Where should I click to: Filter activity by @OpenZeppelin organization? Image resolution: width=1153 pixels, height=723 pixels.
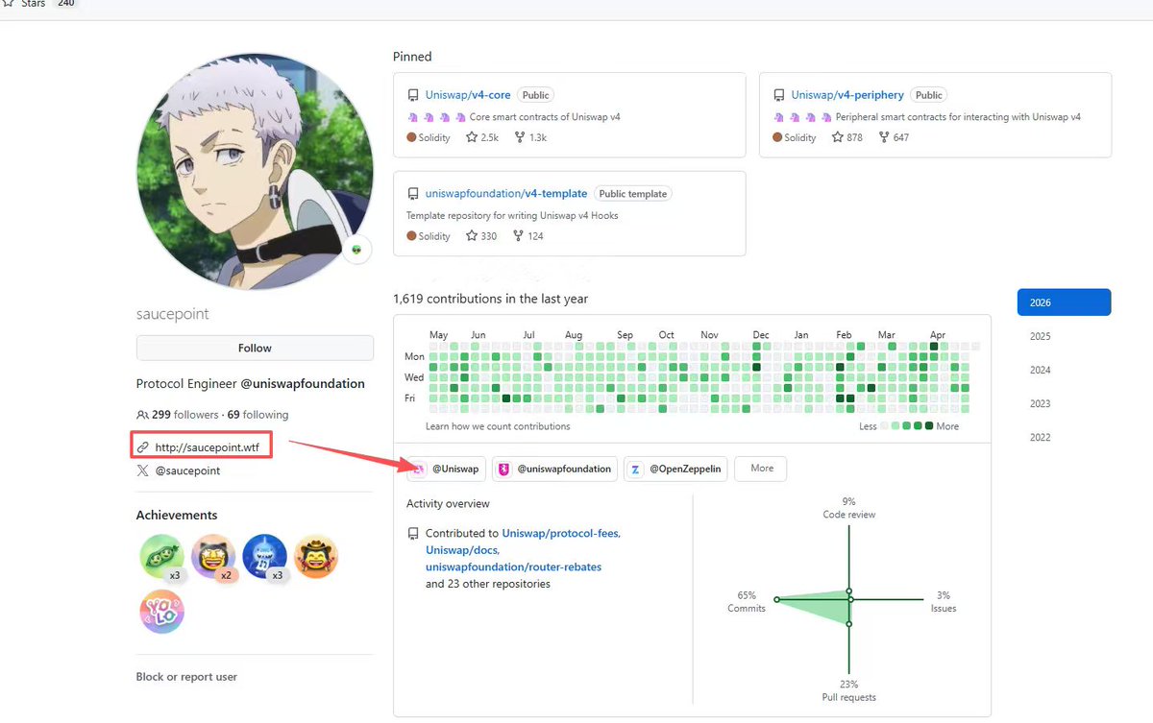click(676, 469)
